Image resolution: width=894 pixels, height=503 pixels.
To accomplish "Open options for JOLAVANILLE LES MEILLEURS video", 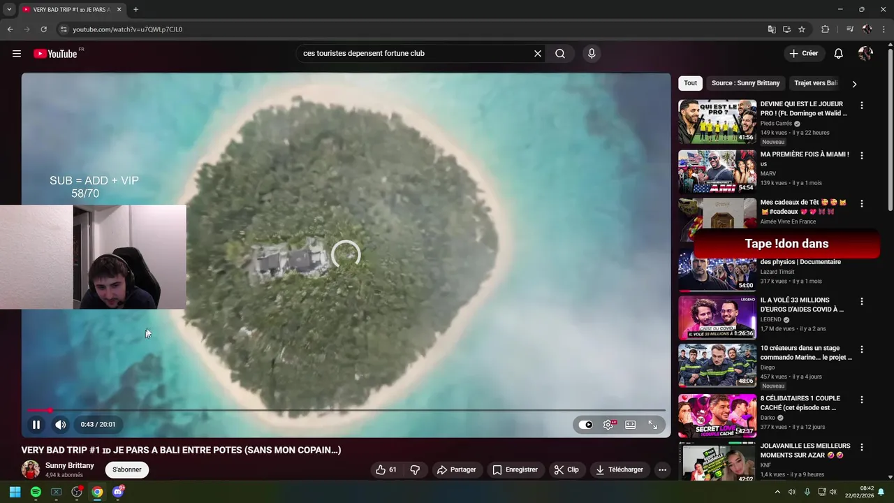I will [861, 447].
